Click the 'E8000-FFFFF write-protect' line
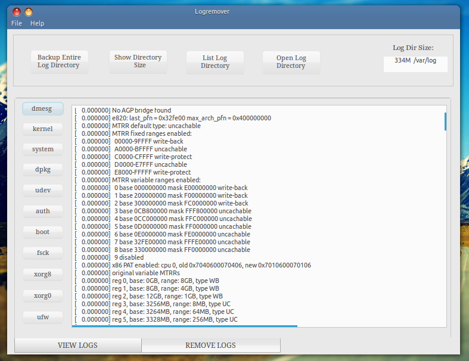This screenshot has height=361, width=469. pos(133,173)
